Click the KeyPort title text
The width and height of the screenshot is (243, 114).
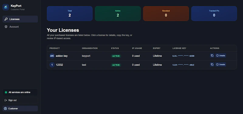point(16,6)
